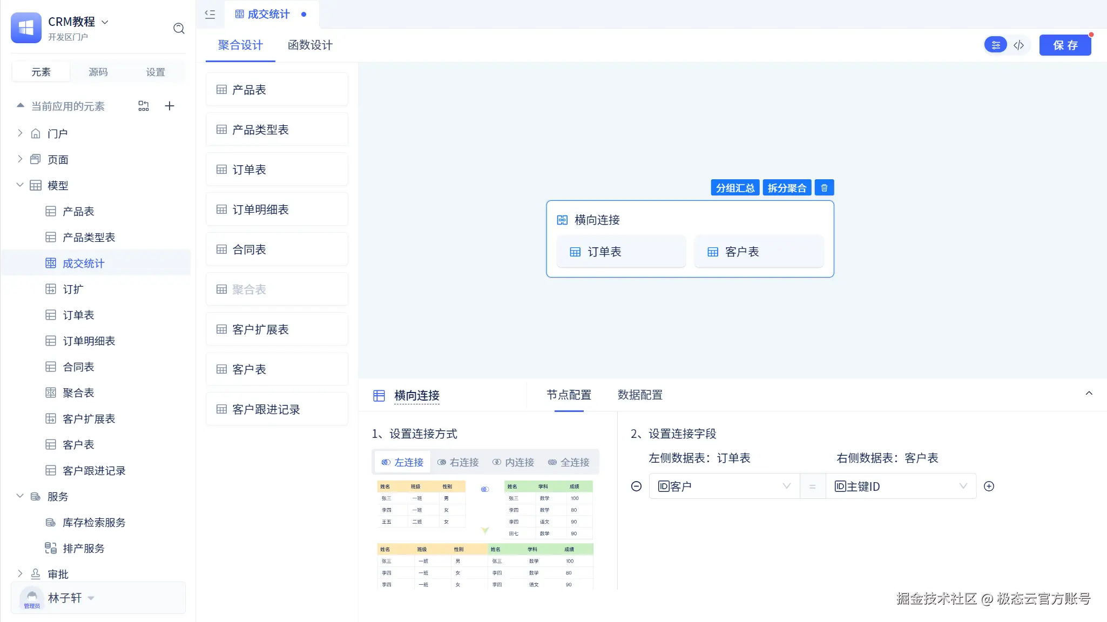Click the circled plus to add join field
The image size is (1107, 622).
[x=989, y=486]
